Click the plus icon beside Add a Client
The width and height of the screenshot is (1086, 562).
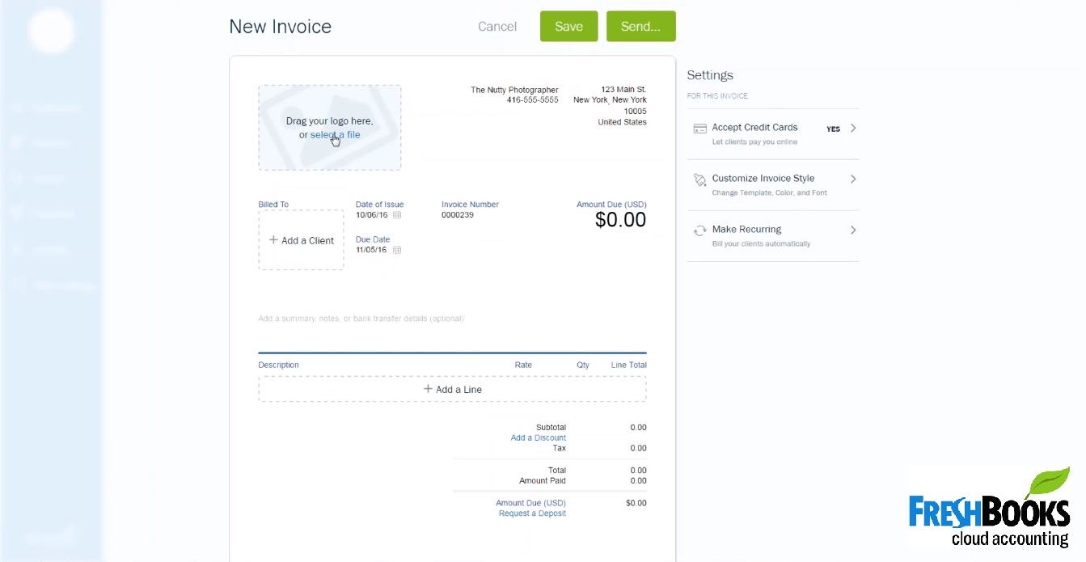[x=273, y=240]
